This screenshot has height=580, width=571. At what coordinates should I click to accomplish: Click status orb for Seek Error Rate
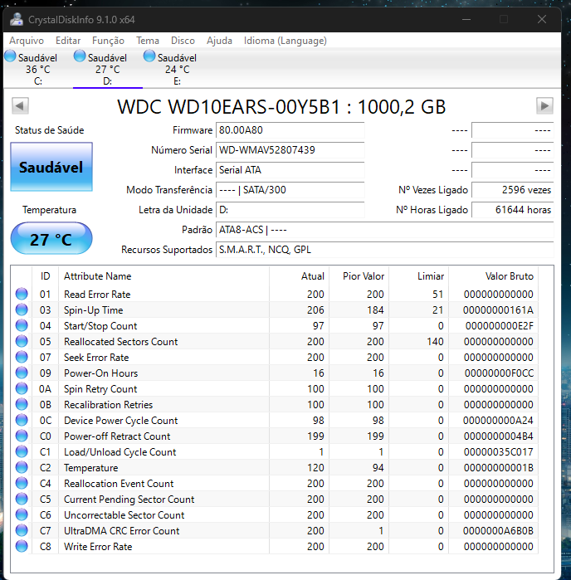click(22, 357)
